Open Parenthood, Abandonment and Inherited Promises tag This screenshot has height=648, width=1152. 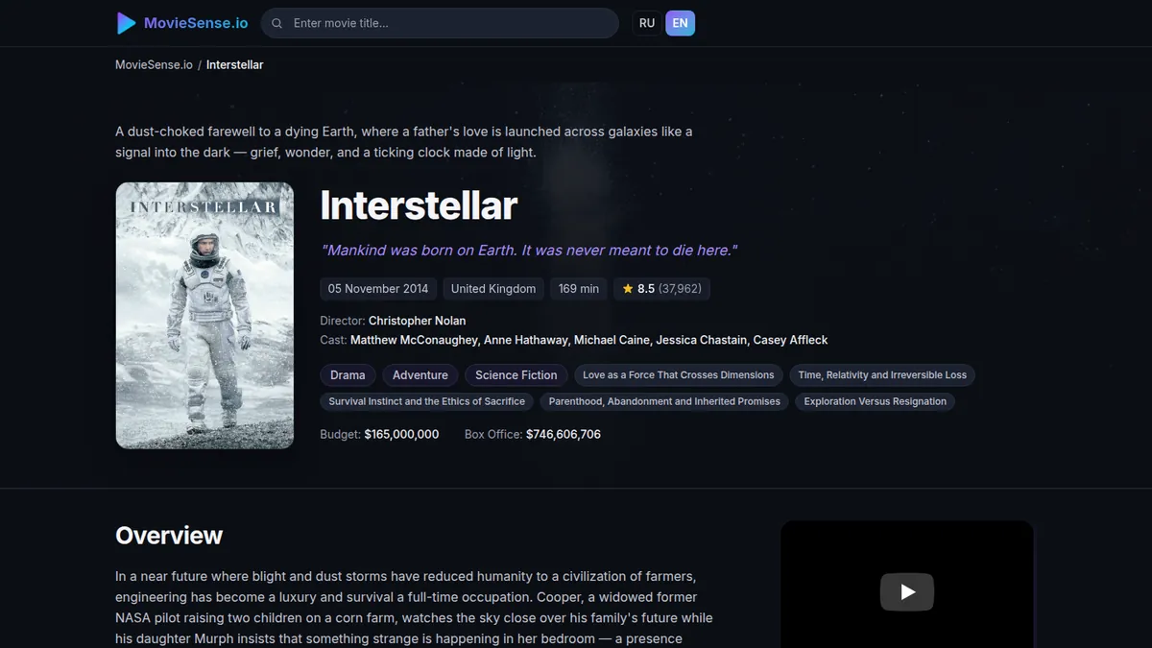coord(664,401)
